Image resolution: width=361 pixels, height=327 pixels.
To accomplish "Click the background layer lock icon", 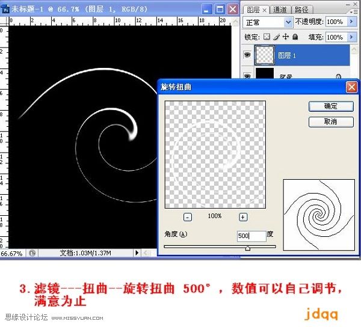I will coord(338,76).
